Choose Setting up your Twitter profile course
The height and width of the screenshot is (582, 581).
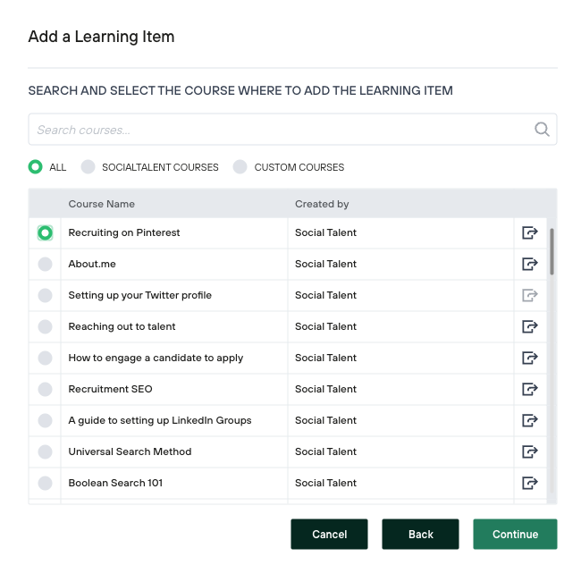pyautogui.click(x=45, y=295)
